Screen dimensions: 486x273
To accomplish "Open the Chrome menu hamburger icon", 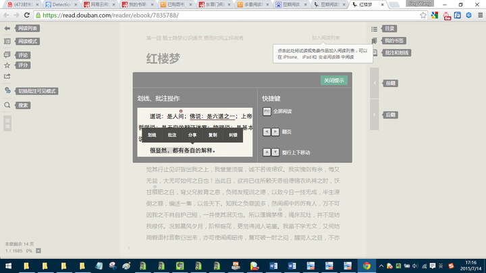I will (x=480, y=15).
